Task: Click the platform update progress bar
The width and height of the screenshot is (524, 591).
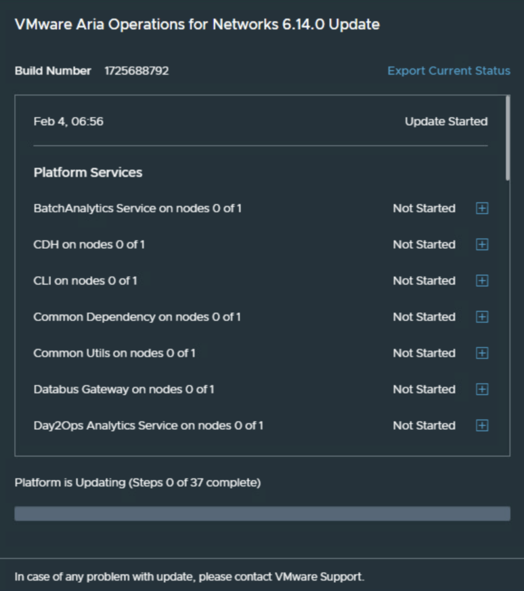Action: (x=262, y=514)
